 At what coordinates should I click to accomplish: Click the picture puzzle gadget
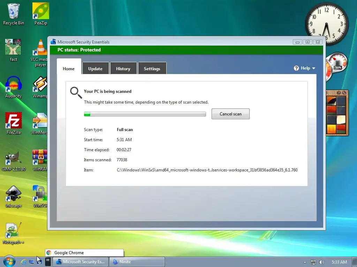[337, 113]
